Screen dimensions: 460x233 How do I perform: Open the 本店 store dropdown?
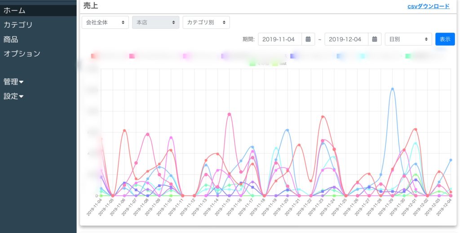tap(155, 22)
